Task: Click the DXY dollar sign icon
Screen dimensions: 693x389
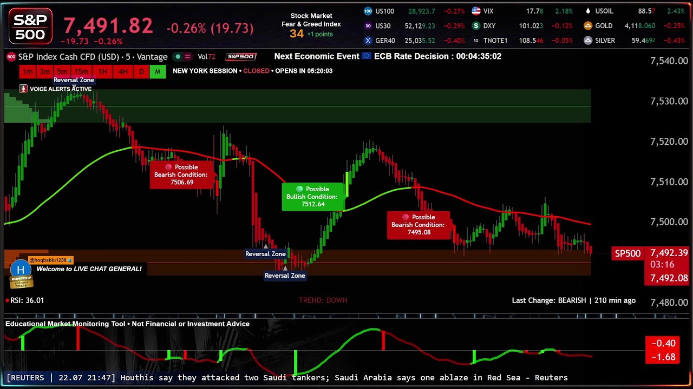Action: 476,25
